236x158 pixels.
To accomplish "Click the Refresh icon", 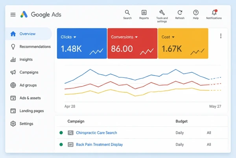I will coord(180,13).
